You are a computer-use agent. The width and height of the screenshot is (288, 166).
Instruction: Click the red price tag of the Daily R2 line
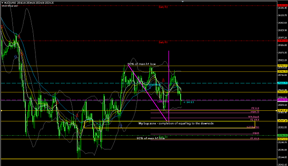(282, 6)
